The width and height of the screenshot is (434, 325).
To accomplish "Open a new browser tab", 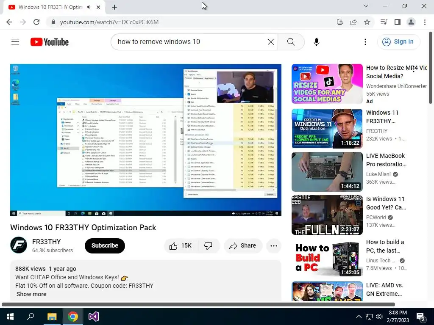I will [x=114, y=7].
